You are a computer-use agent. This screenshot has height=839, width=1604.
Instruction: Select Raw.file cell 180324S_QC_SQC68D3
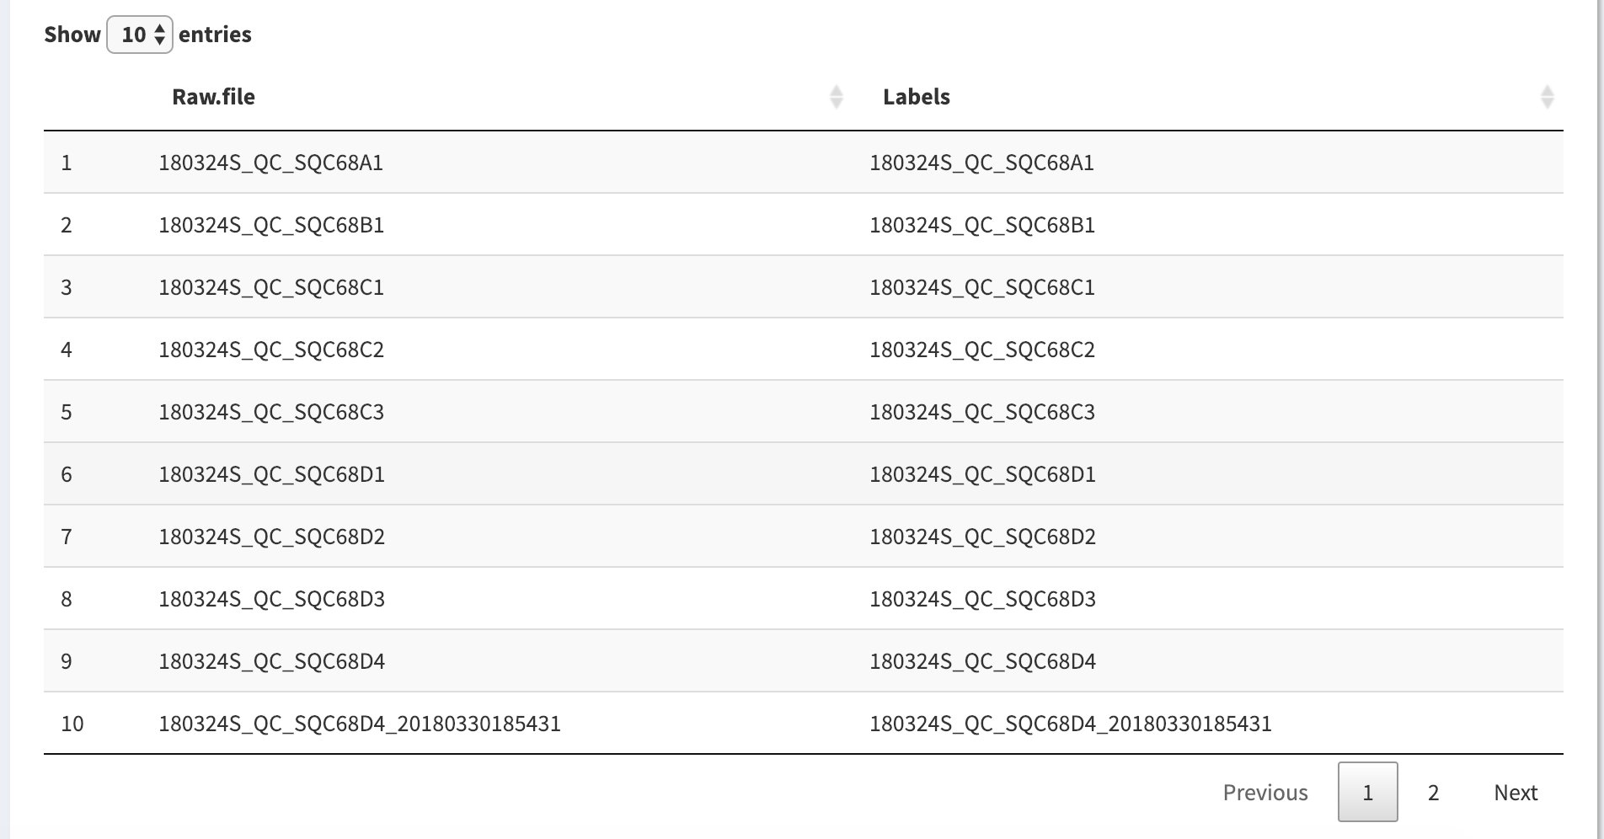click(271, 599)
